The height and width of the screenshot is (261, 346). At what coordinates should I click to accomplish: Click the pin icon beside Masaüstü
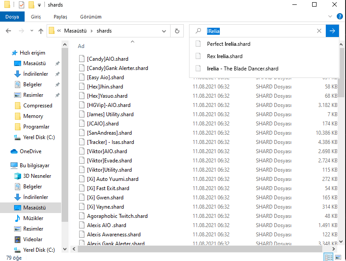(57, 64)
